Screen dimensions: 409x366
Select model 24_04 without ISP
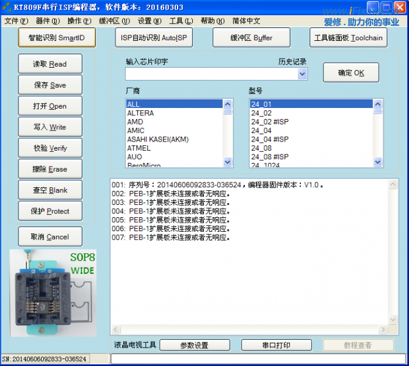[x=311, y=131]
